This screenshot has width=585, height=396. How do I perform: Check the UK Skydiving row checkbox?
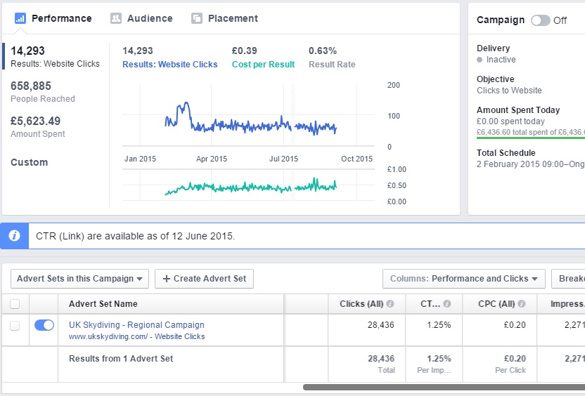point(15,325)
